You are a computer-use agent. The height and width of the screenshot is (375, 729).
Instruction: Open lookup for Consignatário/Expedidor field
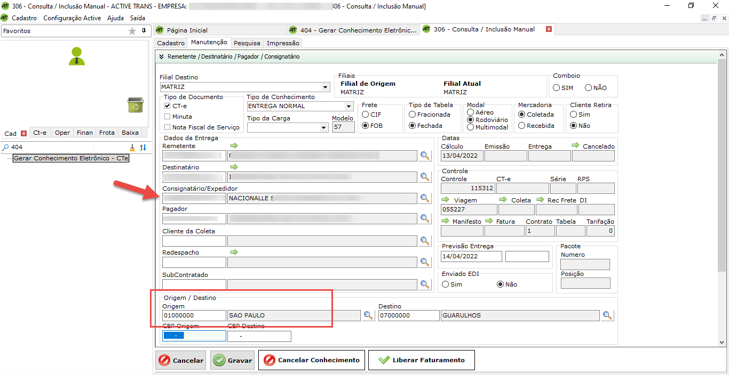click(x=425, y=198)
